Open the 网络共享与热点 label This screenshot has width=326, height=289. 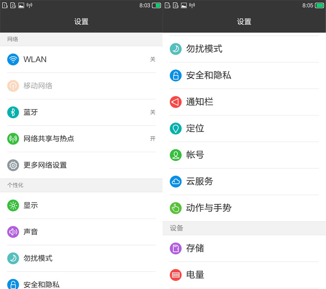[49, 139]
